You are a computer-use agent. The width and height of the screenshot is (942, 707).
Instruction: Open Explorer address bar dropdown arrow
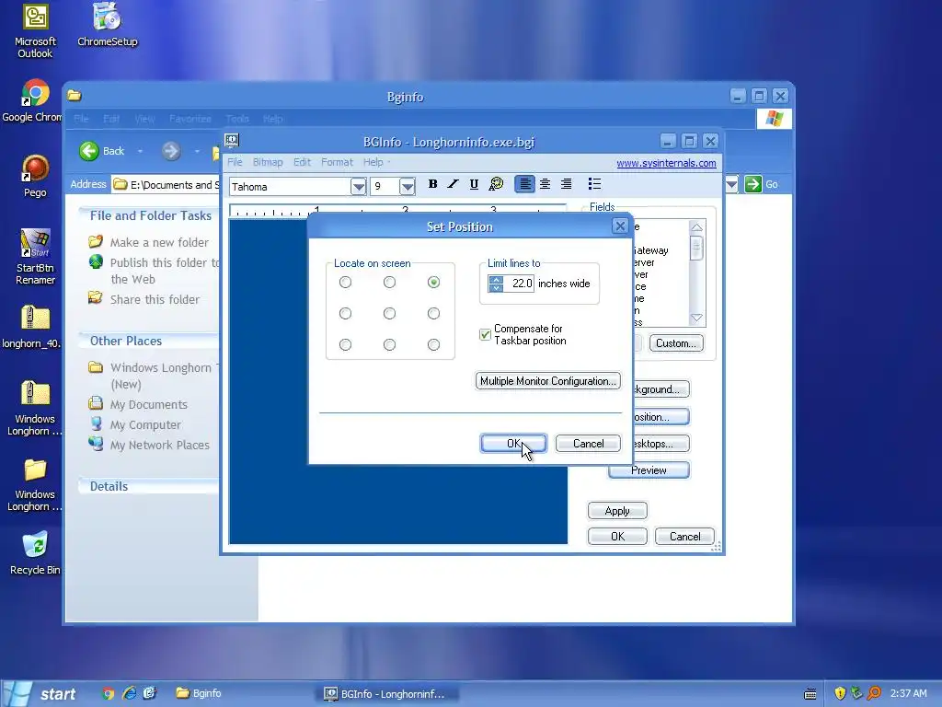point(731,184)
